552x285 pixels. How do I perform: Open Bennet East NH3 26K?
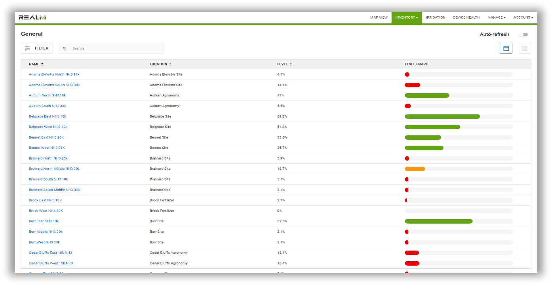[46, 137]
